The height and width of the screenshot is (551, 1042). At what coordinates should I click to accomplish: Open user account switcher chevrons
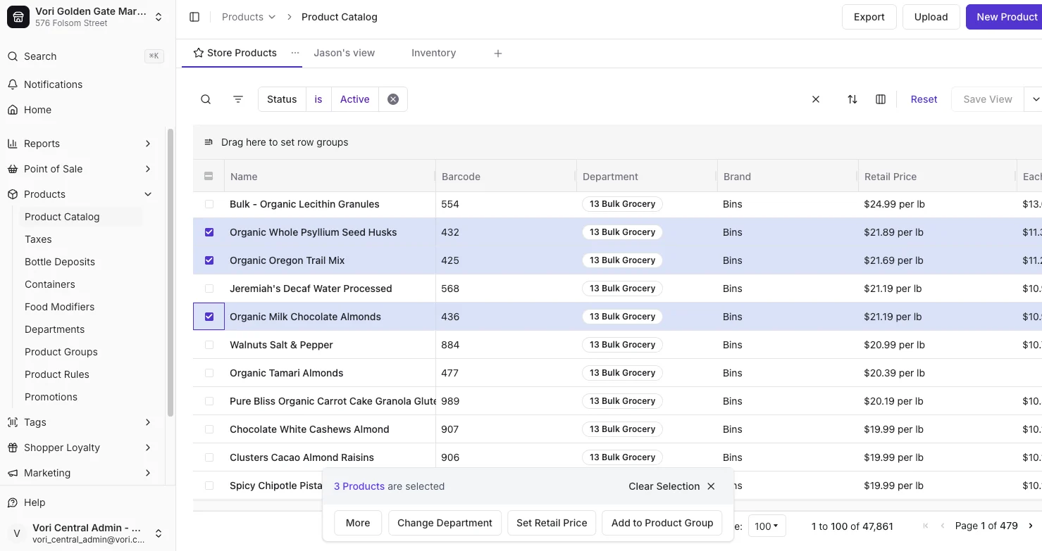(159, 533)
